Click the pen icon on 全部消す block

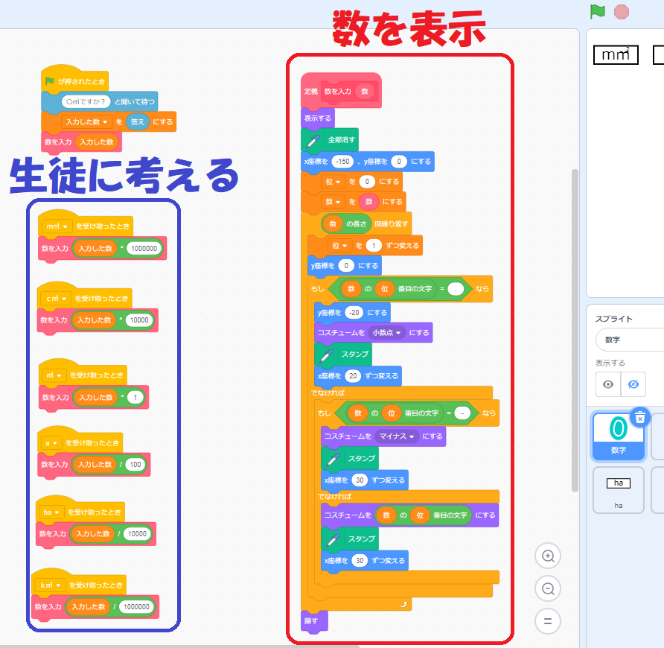(x=313, y=139)
